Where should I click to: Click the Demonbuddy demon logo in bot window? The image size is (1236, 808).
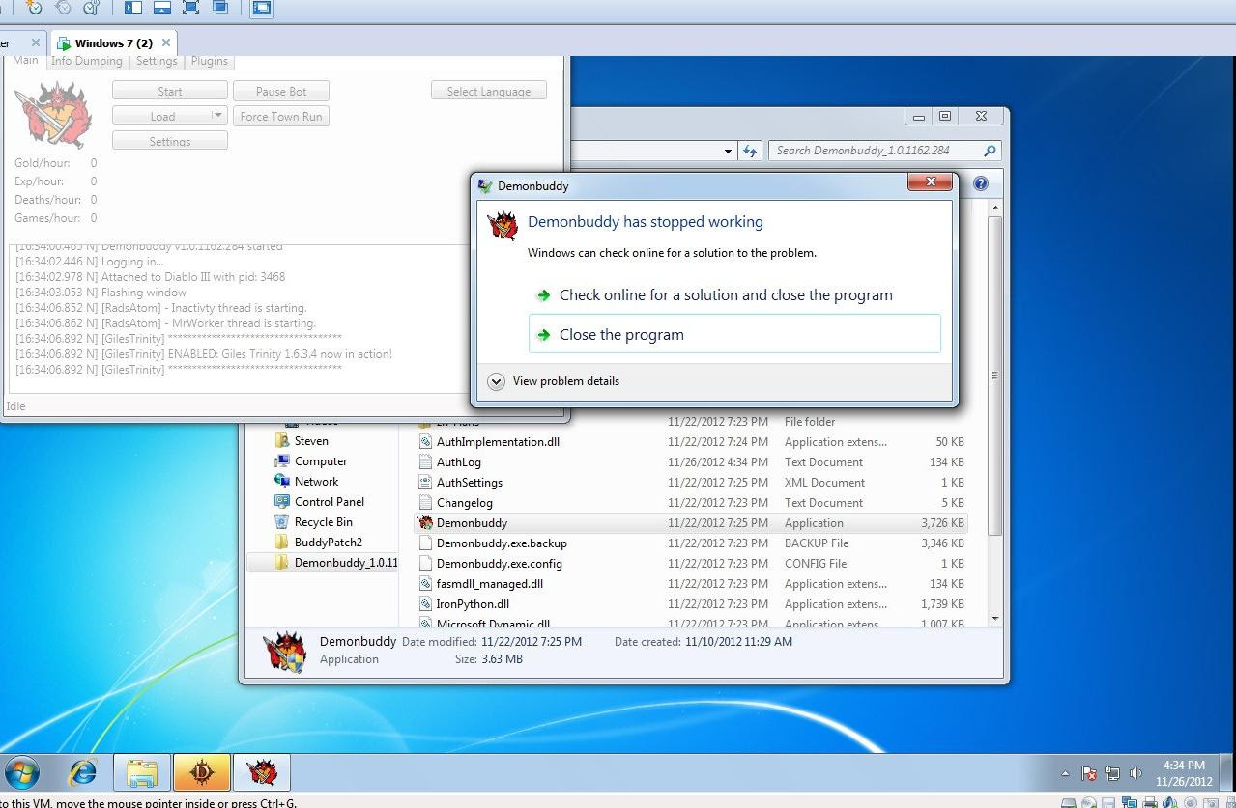pos(55,115)
